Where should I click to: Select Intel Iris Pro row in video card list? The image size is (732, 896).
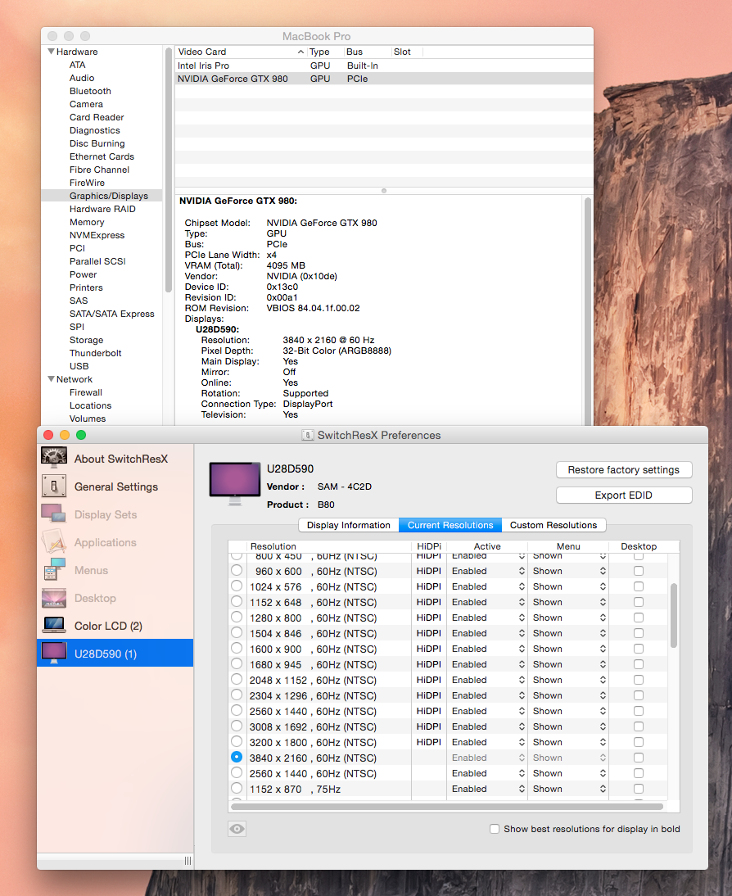pyautogui.click(x=383, y=66)
